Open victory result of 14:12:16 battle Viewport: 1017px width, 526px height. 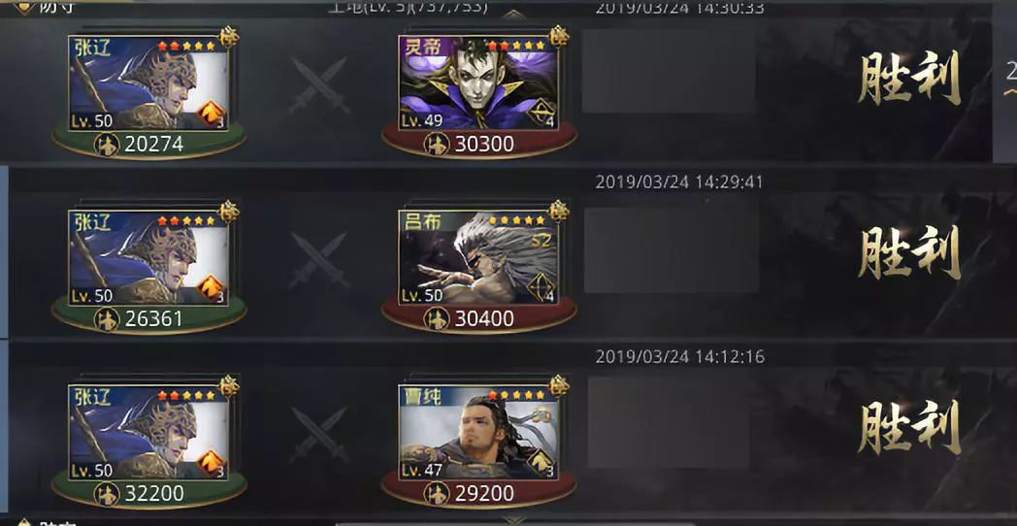coord(908,428)
